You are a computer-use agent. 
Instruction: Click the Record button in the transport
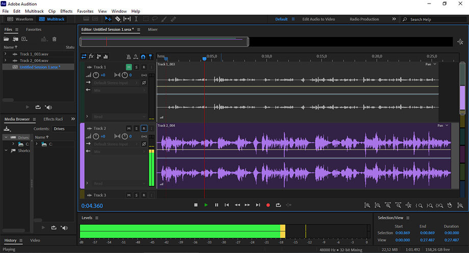268,205
